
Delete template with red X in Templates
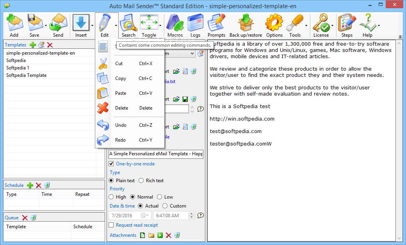click(50, 45)
